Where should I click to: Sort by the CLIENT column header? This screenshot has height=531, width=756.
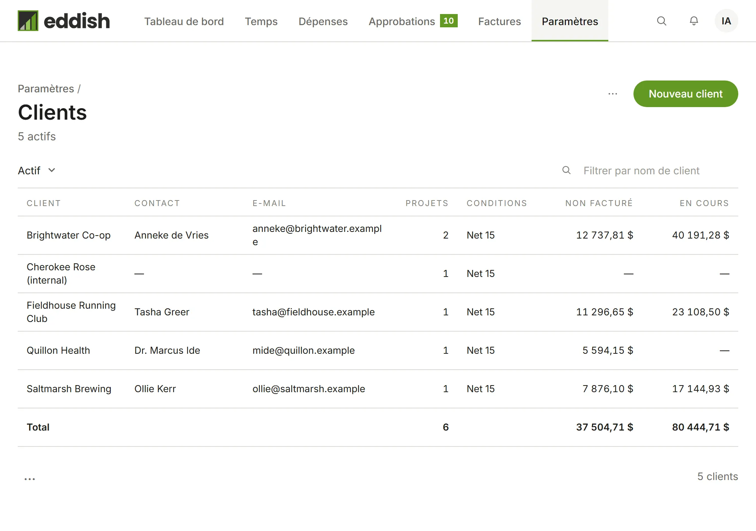click(x=44, y=203)
